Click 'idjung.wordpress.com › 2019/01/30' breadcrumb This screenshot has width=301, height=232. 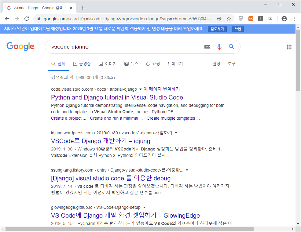coord(84,133)
